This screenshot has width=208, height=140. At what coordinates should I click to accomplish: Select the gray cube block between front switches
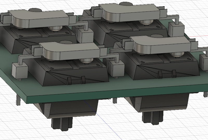pyautogui.click(x=117, y=68)
